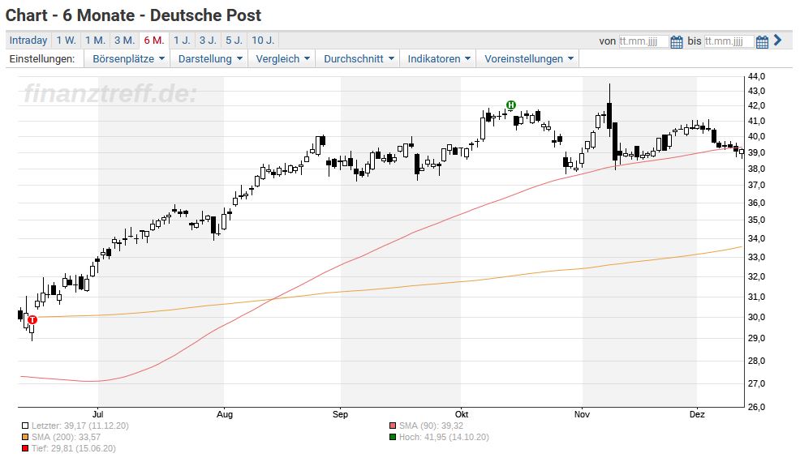Expand the Vergleich dropdown
This screenshot has height=462, width=800.
click(x=282, y=58)
